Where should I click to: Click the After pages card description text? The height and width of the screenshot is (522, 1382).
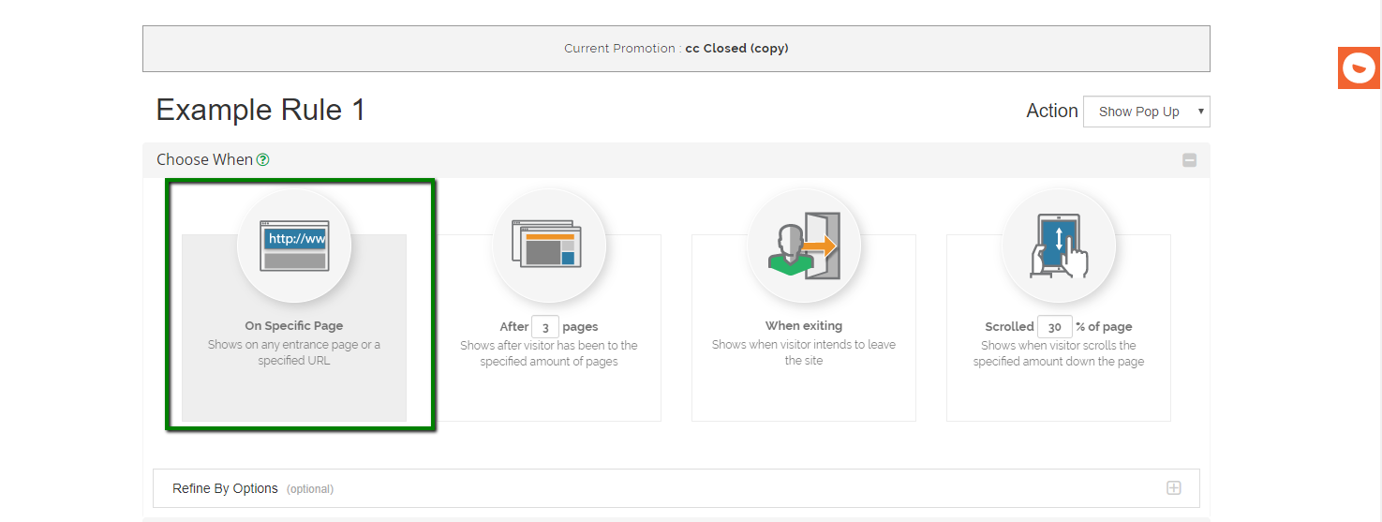(549, 353)
